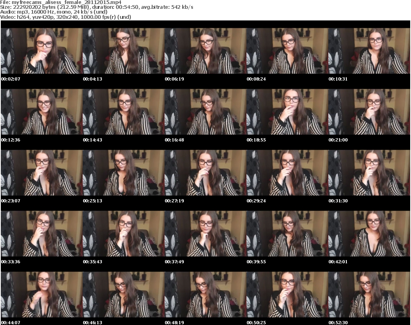Select the frame at 00:23:07
Viewport: 411px width, 325px height.
[42, 173]
